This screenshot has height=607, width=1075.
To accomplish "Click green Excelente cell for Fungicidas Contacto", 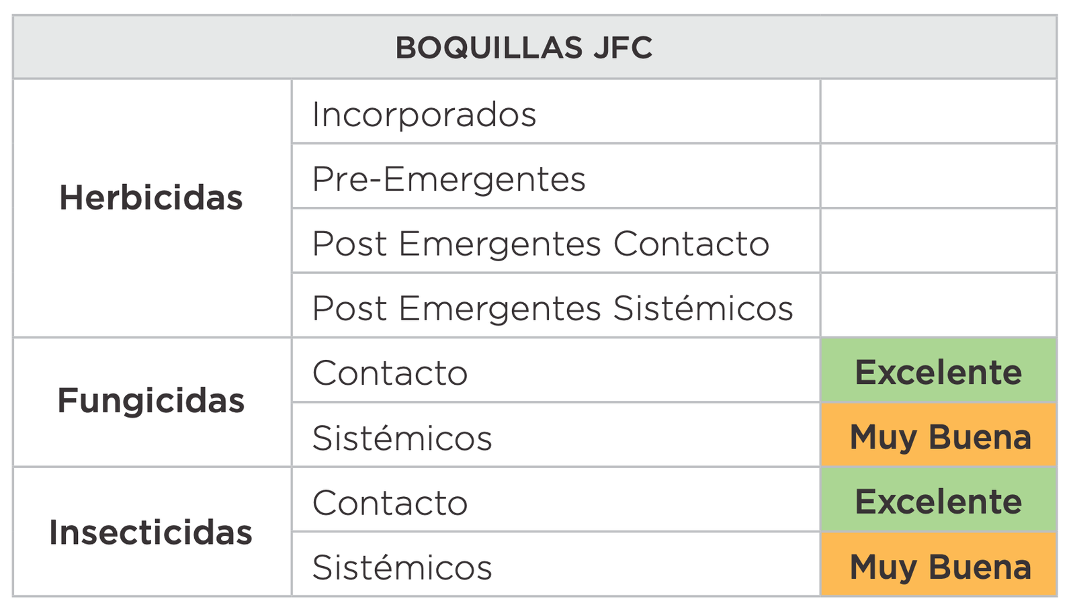I will (x=938, y=372).
